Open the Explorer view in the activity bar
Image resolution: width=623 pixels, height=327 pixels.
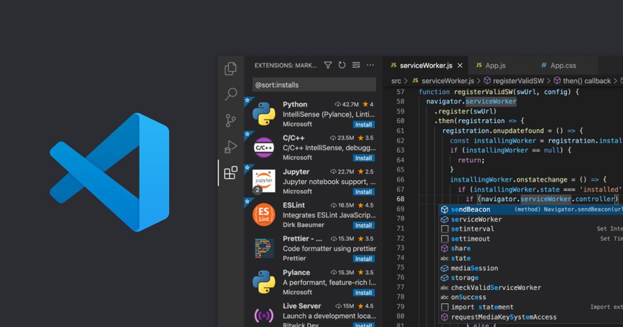click(x=230, y=68)
